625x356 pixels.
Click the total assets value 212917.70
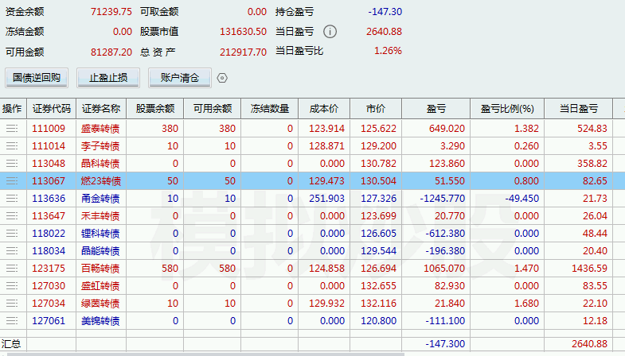click(x=243, y=52)
